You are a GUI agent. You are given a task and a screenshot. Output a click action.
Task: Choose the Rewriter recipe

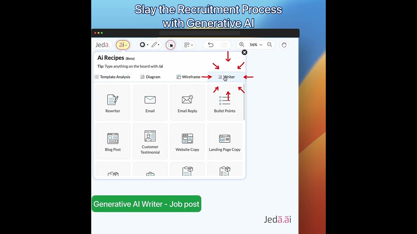pyautogui.click(x=113, y=103)
